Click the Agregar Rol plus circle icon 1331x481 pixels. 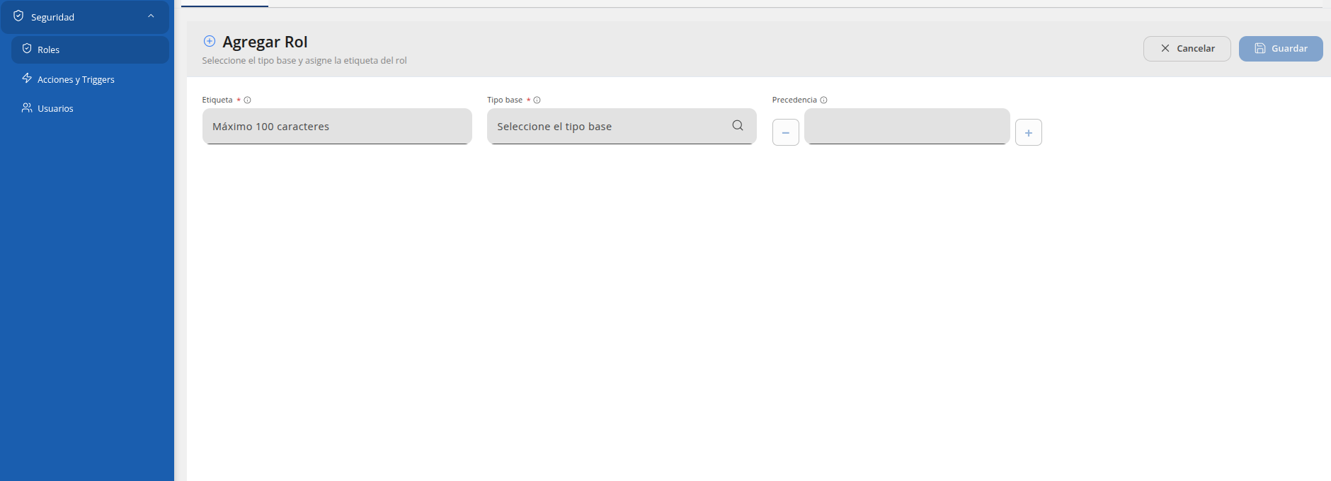[210, 41]
